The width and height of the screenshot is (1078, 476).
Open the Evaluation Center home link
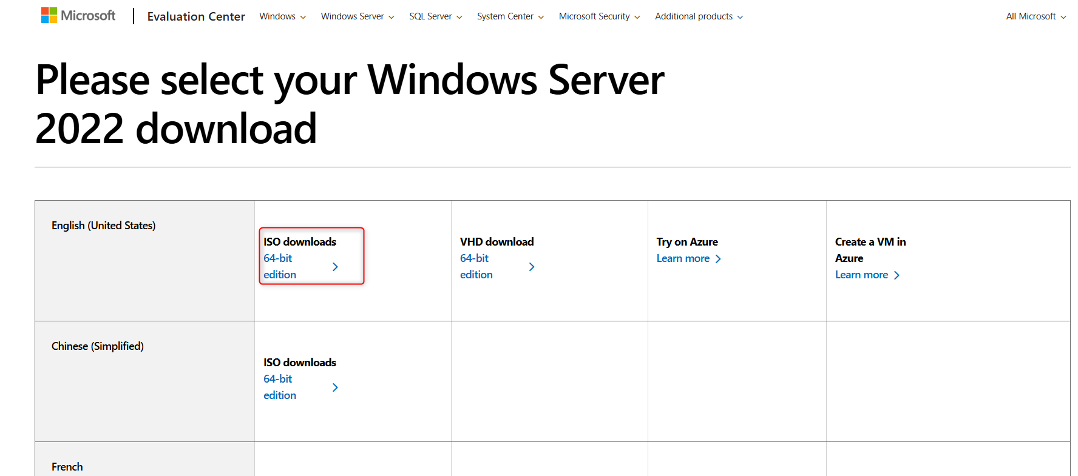196,16
